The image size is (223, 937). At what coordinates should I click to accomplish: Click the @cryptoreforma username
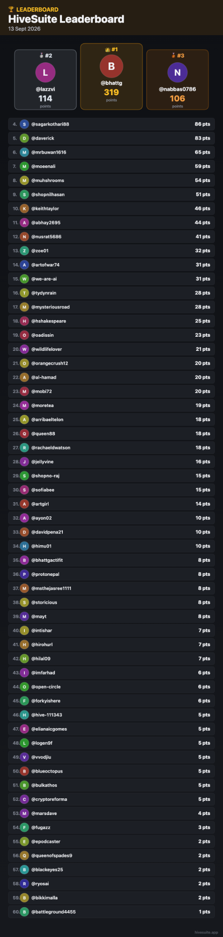coord(49,799)
